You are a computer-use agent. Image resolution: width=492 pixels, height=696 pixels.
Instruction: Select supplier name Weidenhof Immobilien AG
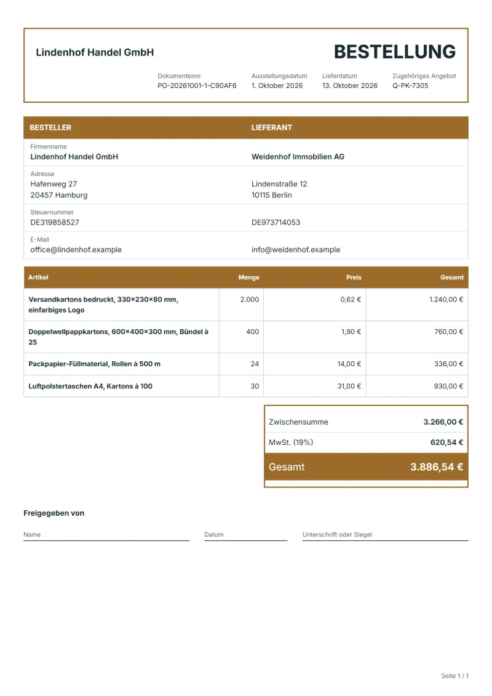point(298,157)
